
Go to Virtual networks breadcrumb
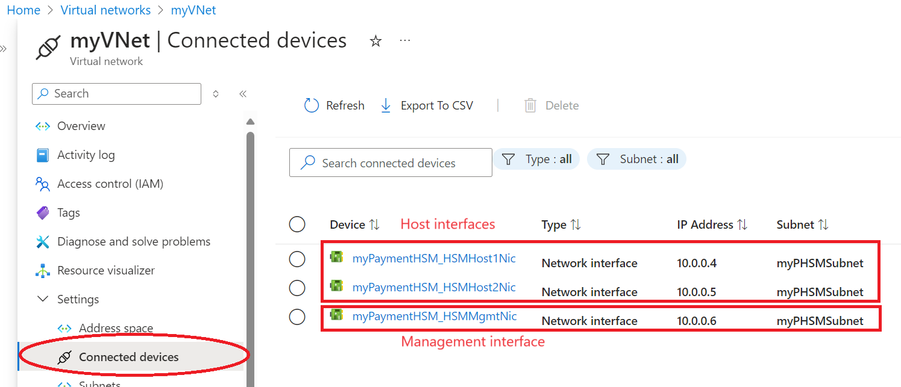106,10
